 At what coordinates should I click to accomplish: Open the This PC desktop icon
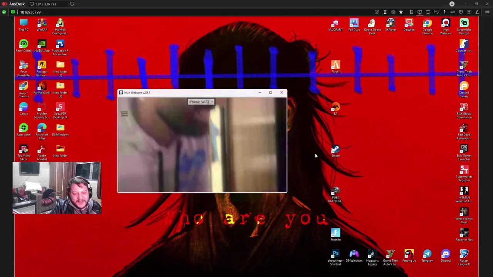[x=23, y=25]
